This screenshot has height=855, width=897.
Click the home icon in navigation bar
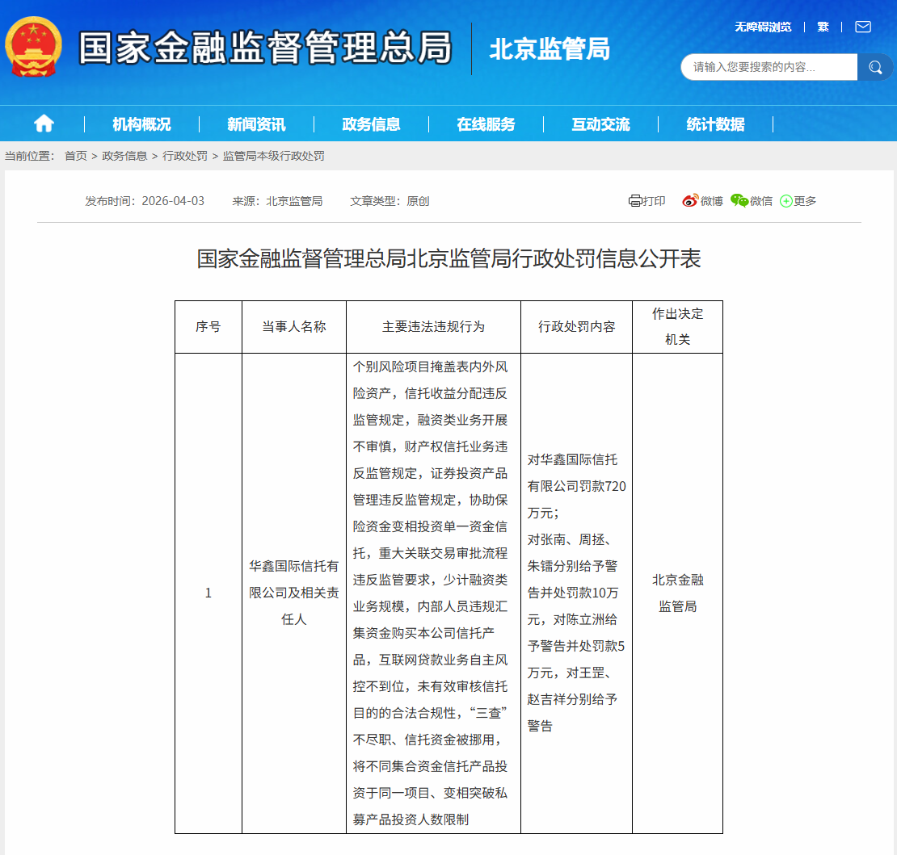click(44, 124)
